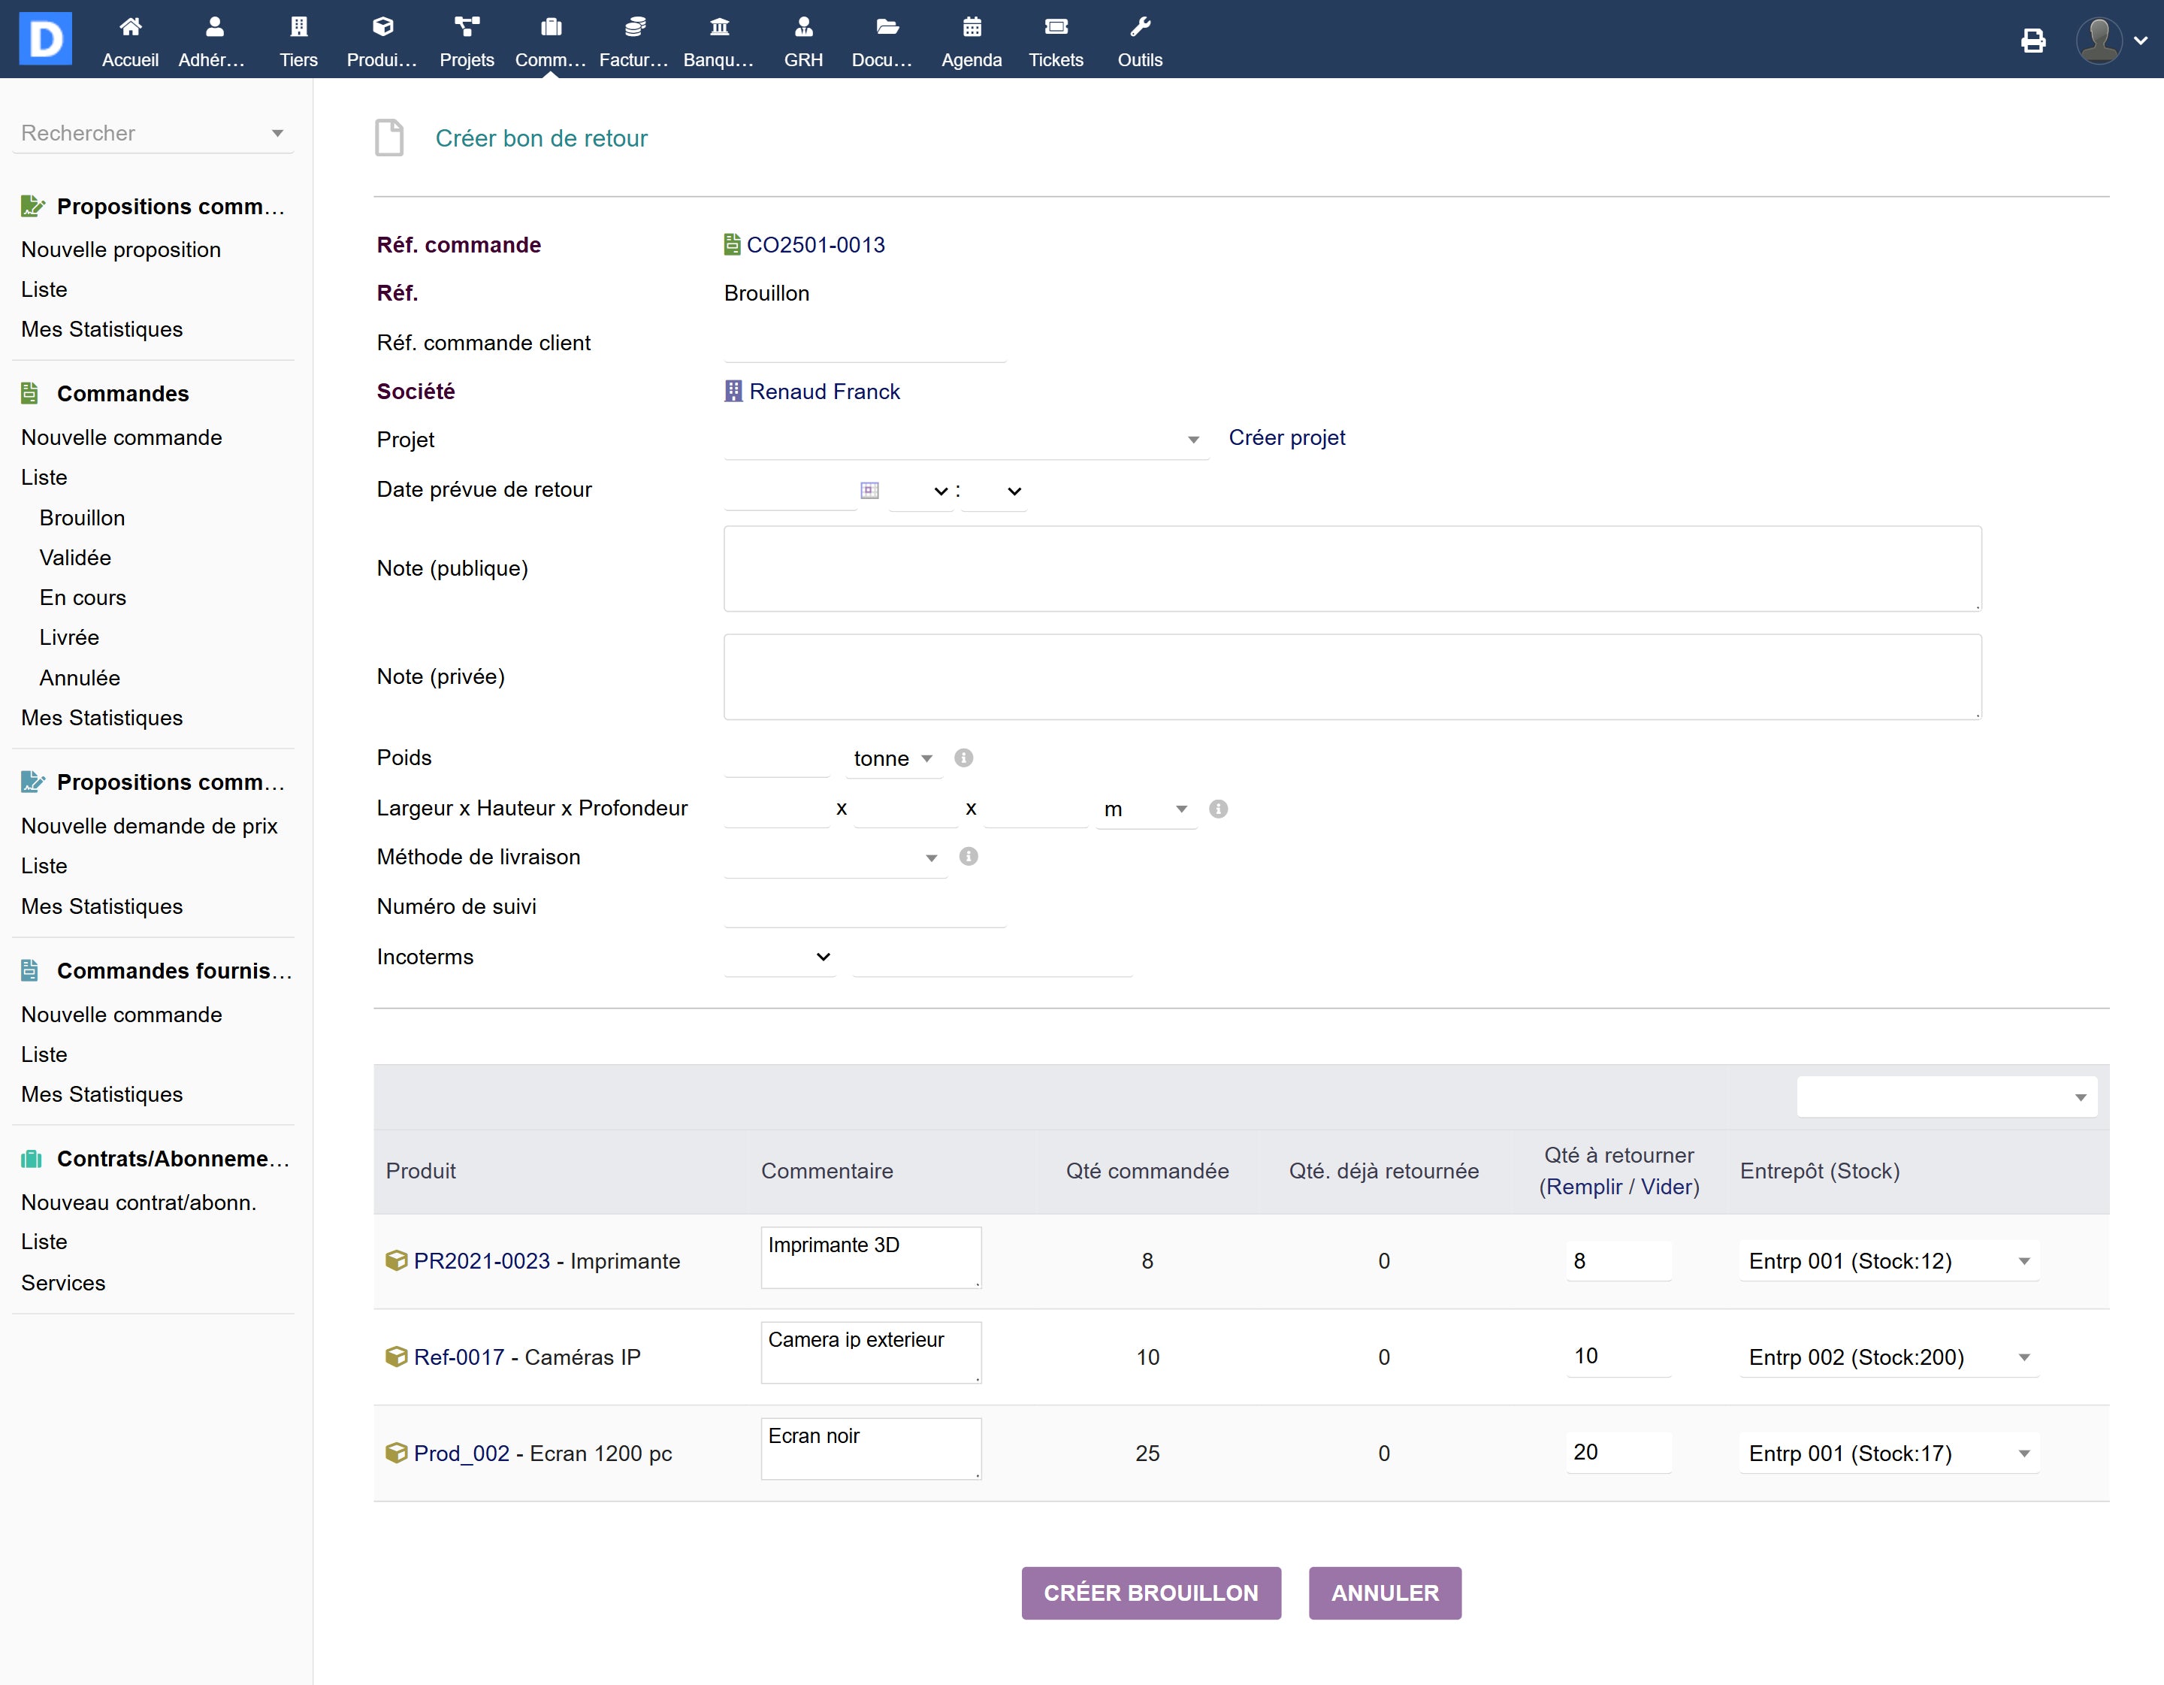This screenshot has height=1685, width=2164.
Task: Click info icon beside delivery method
Action: tap(968, 856)
